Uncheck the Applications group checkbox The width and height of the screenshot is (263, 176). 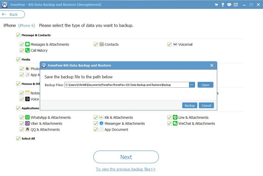point(18,108)
